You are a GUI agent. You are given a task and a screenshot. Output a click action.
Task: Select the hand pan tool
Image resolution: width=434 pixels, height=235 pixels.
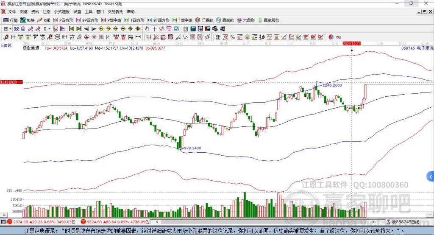(x=147, y=29)
